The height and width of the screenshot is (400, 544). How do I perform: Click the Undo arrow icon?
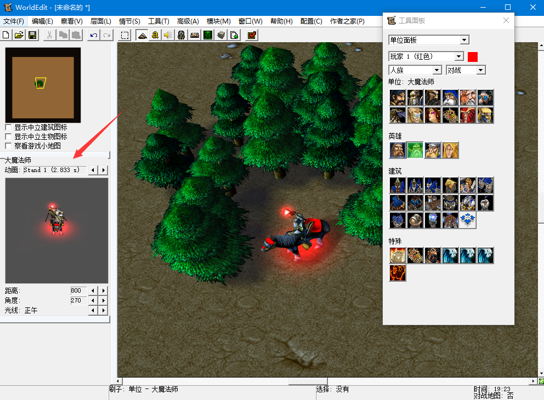[94, 35]
